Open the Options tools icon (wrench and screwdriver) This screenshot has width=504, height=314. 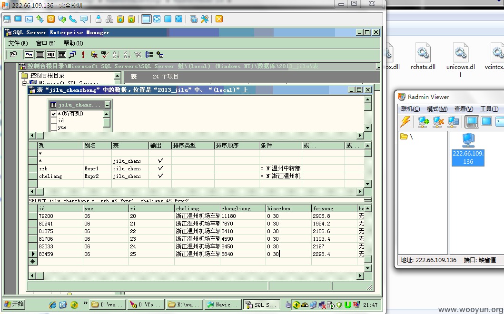pos(205,19)
